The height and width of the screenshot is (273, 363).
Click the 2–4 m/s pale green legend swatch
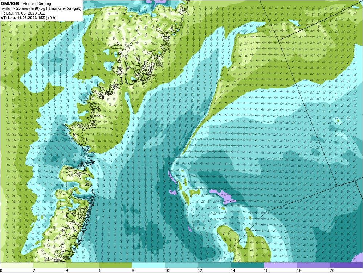(49, 265)
